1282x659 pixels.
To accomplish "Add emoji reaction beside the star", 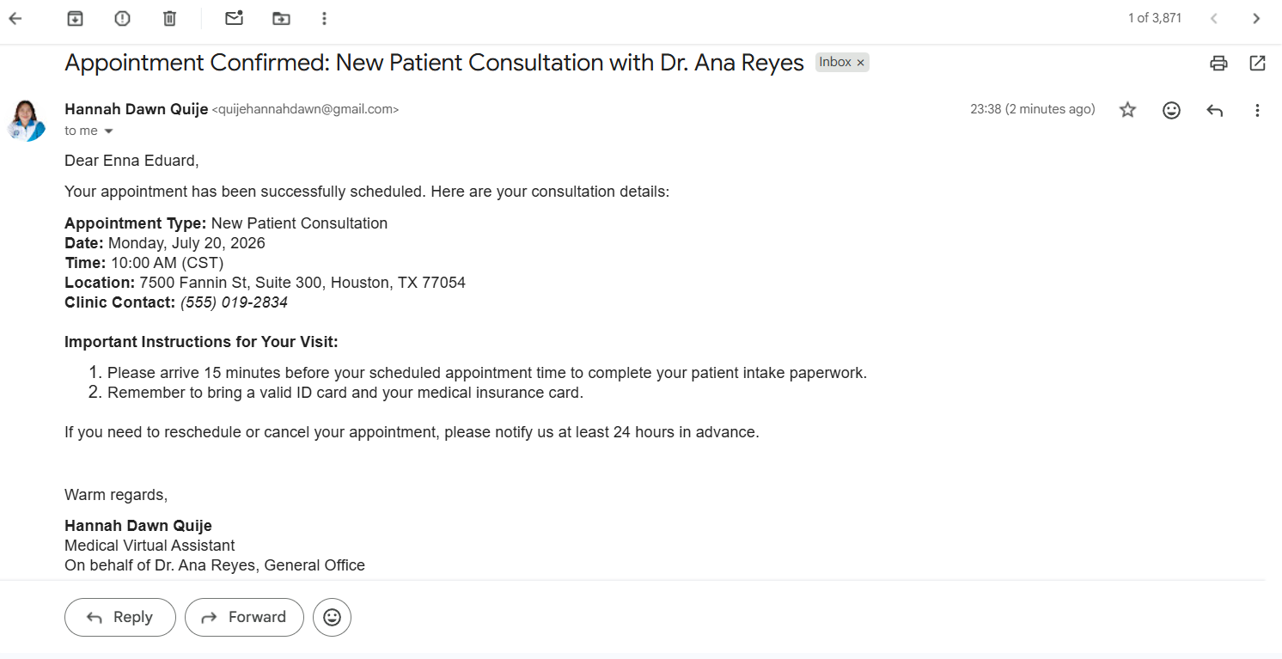I will click(x=1171, y=110).
